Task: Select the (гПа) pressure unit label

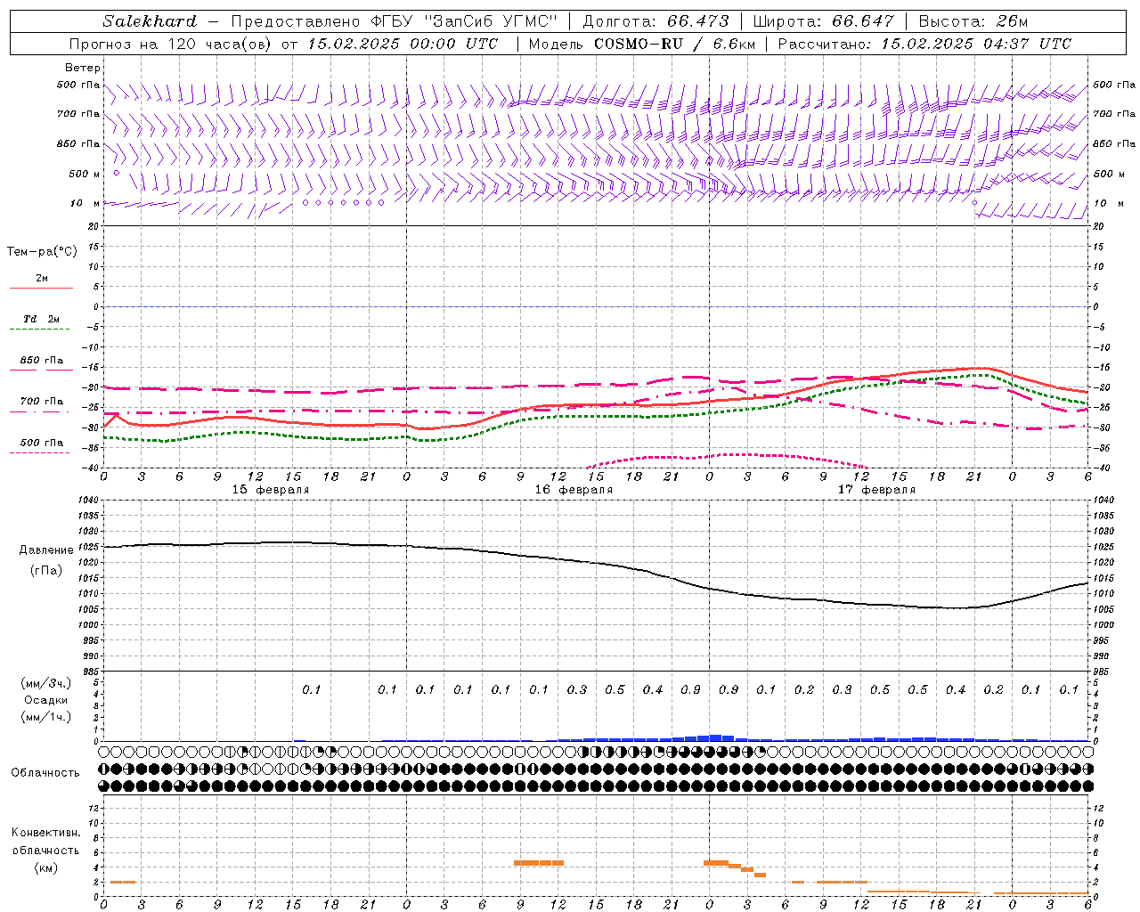Action: pos(46,570)
